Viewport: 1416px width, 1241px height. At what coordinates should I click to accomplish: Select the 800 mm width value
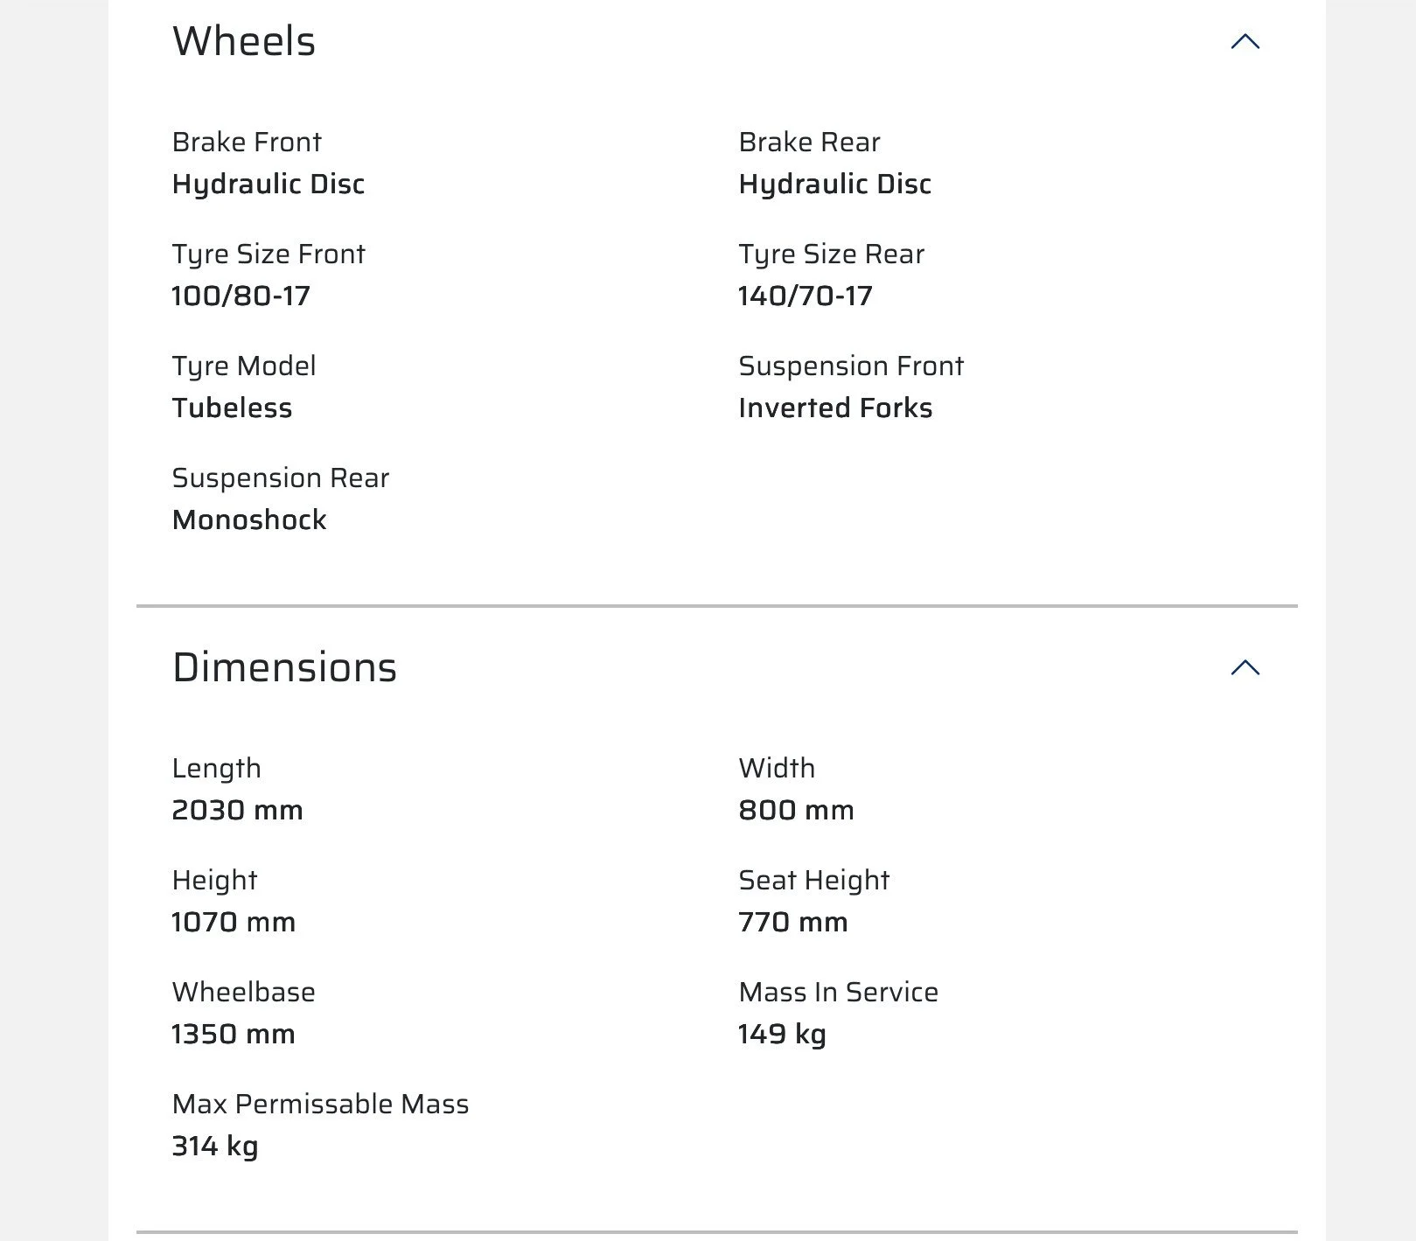point(797,810)
